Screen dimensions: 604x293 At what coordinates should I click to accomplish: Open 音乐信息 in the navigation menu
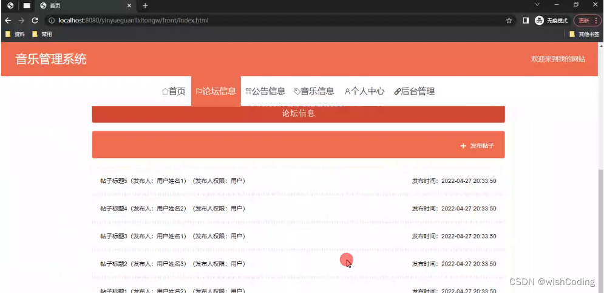(314, 91)
